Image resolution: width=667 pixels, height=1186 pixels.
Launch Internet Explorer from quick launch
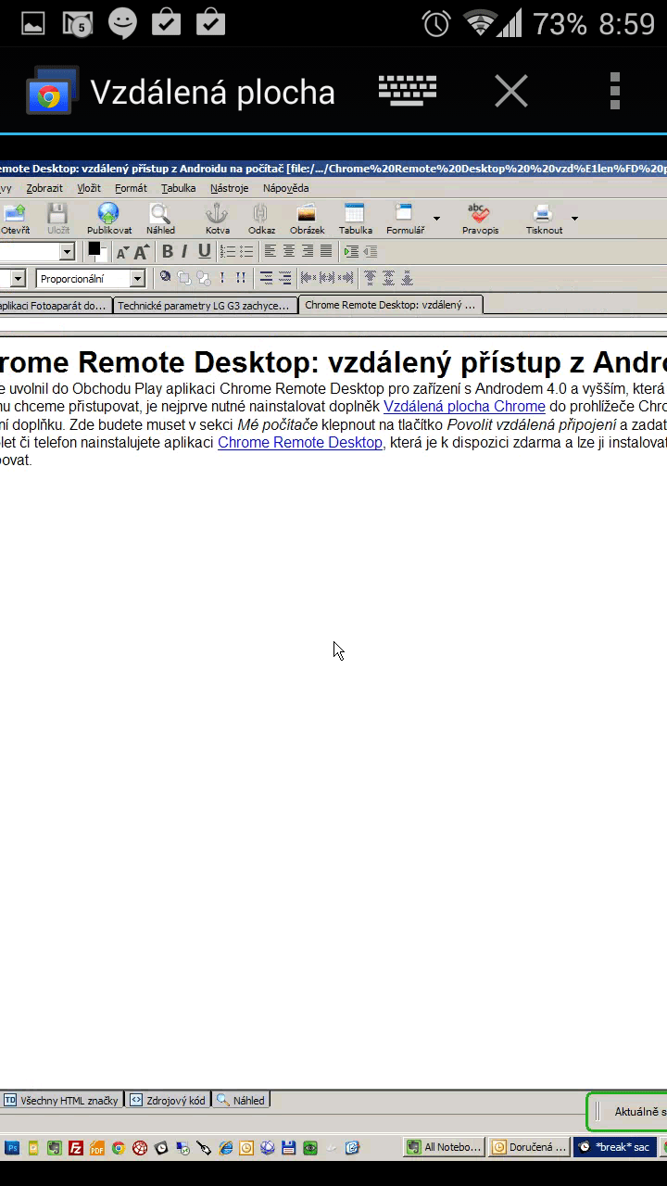[225, 1148]
